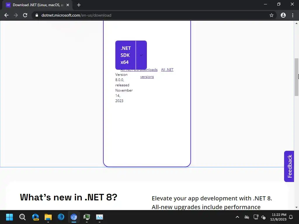Reload the dotnet download page
This screenshot has height=224, width=299.
pyautogui.click(x=25, y=15)
